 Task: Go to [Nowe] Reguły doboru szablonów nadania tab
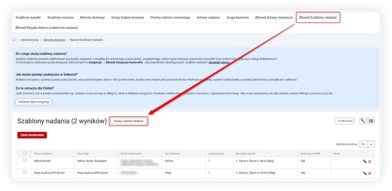pyautogui.click(x=46, y=28)
